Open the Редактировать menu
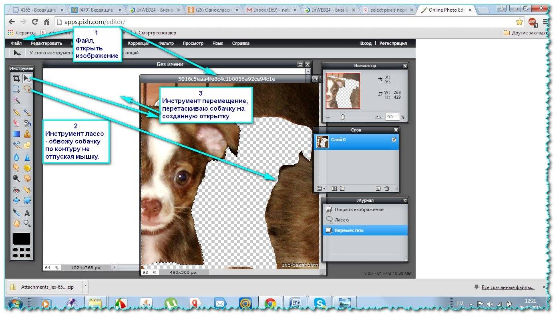The image size is (557, 317). (x=46, y=43)
